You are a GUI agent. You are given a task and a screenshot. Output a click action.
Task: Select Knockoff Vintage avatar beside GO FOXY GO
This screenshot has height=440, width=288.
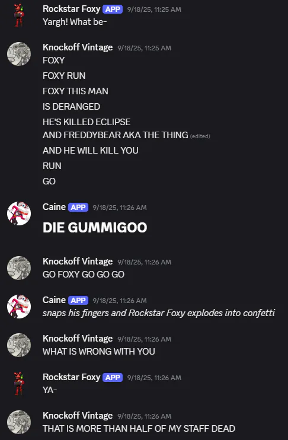point(19,268)
